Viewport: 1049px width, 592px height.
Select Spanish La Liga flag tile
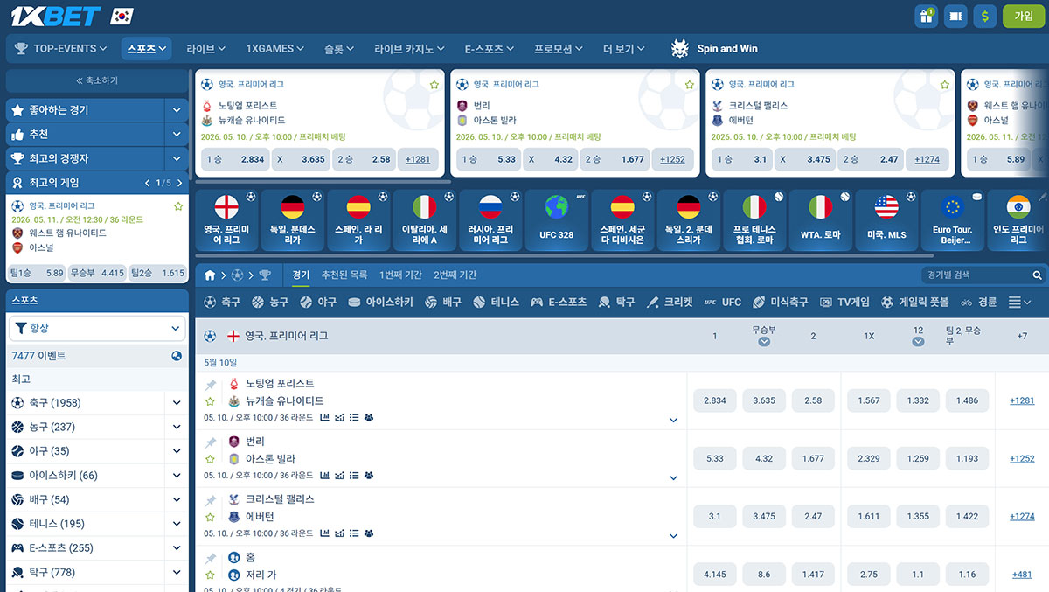click(x=358, y=219)
